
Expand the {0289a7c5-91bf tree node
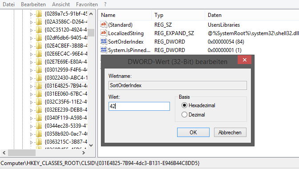31,14
